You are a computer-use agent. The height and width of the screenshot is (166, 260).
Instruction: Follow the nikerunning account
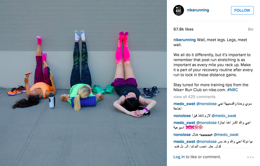(x=242, y=10)
